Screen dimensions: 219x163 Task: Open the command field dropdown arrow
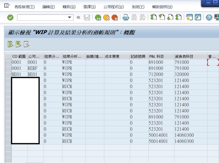coord(70,18)
